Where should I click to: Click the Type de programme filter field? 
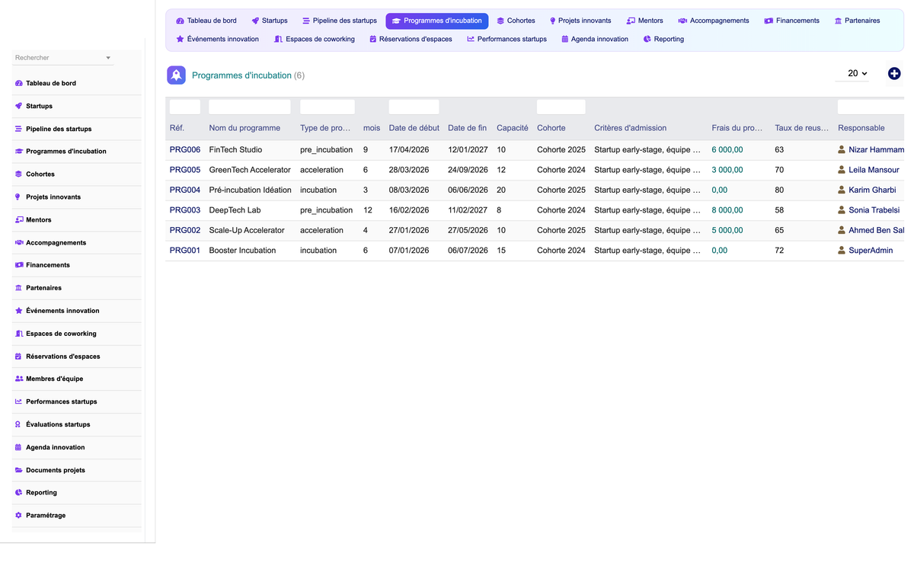tap(328, 107)
